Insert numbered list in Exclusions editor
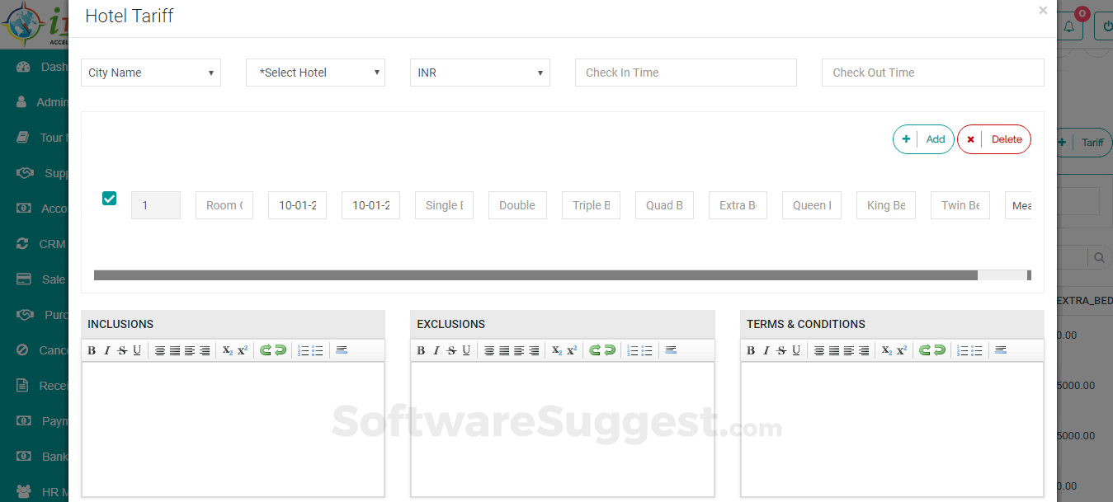This screenshot has height=502, width=1113. 633,350
